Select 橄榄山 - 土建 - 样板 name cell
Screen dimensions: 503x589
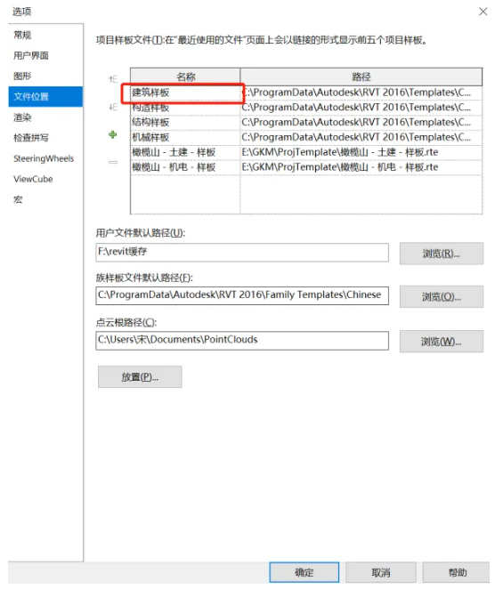point(185,152)
